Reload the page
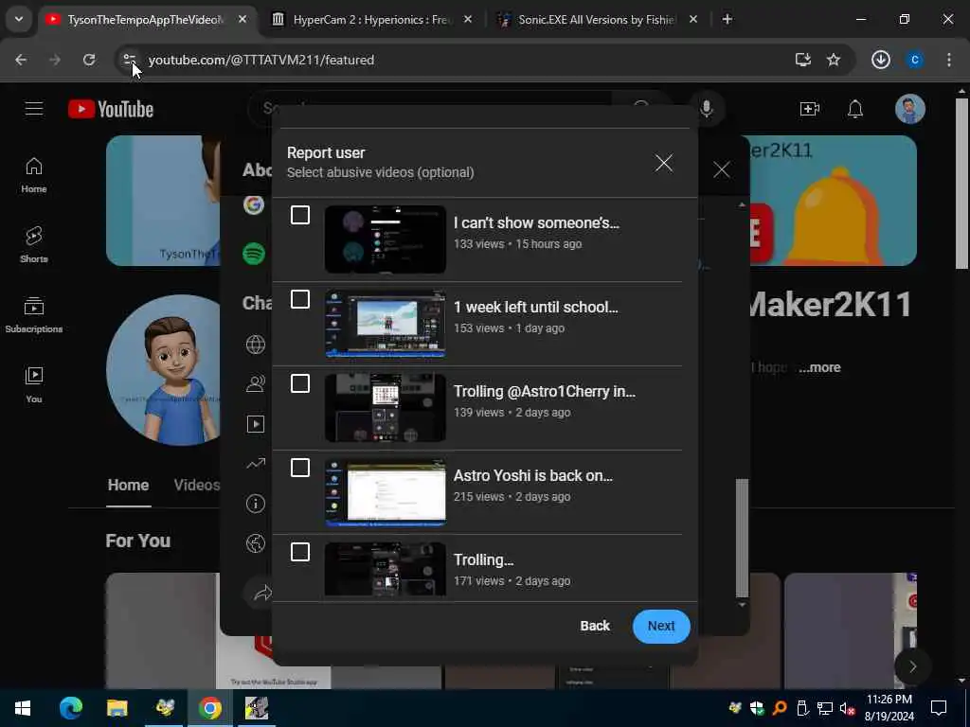The width and height of the screenshot is (970, 727). pyautogui.click(x=89, y=60)
